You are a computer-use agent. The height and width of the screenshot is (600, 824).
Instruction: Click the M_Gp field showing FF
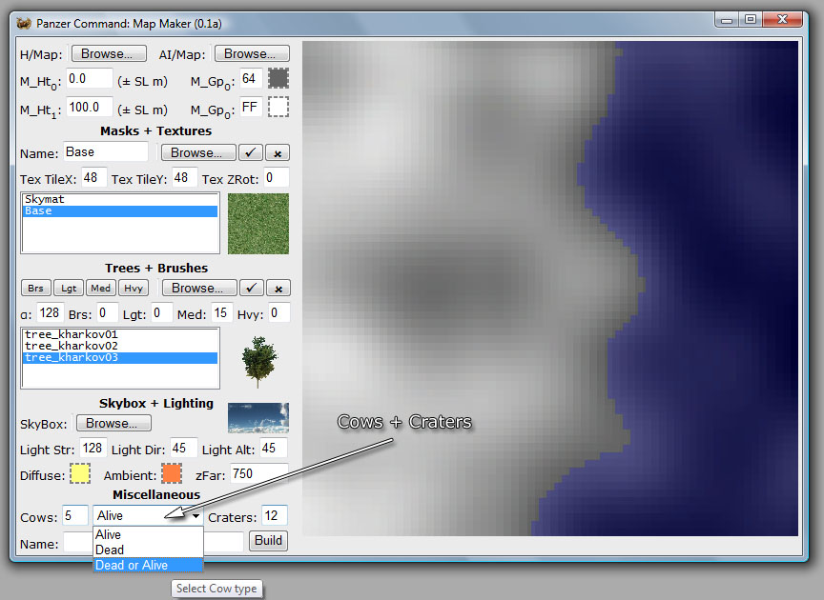pos(251,107)
